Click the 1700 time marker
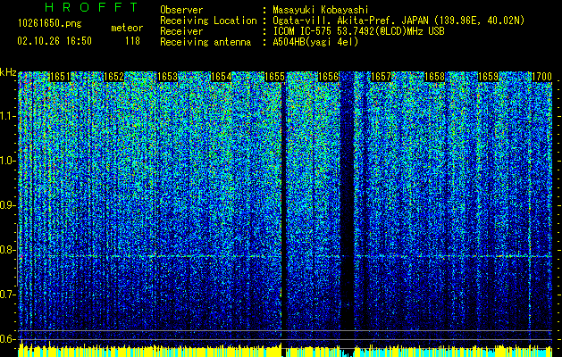 coord(541,77)
